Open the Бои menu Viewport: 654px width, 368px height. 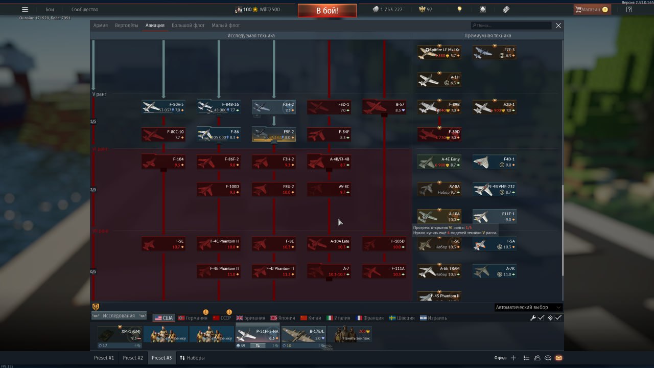pos(50,9)
